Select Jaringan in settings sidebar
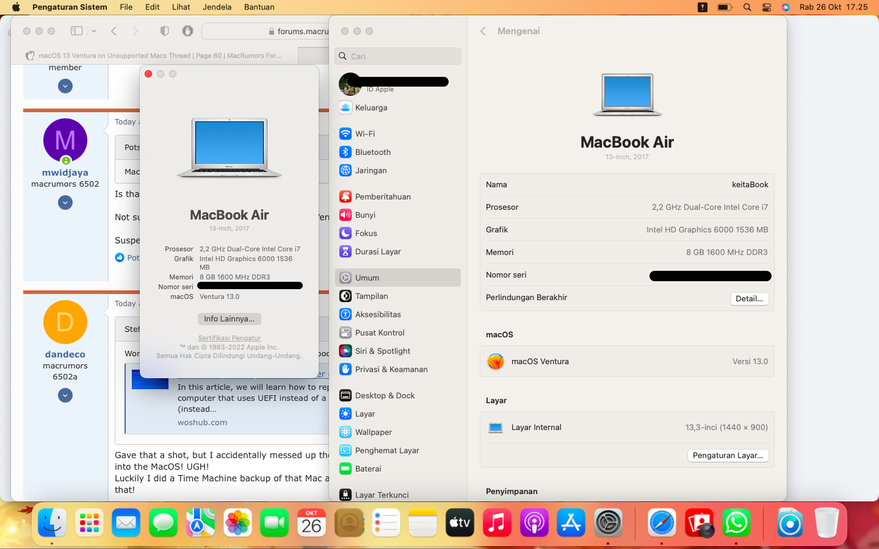Image resolution: width=879 pixels, height=549 pixels. pyautogui.click(x=397, y=170)
